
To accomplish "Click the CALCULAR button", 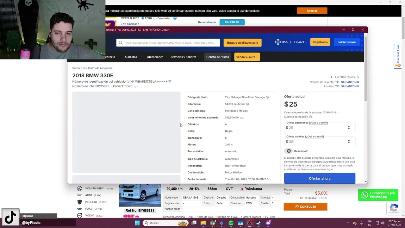I will coord(232,22).
